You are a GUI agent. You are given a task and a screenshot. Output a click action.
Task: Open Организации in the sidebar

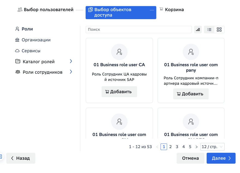[33, 40]
